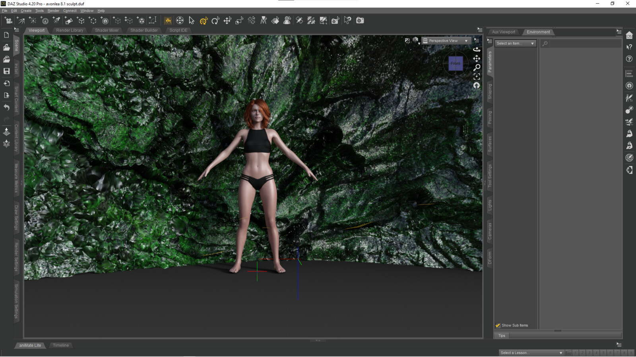This screenshot has height=357, width=636.
Task: Click the Front face of view cube
Action: pos(456,63)
